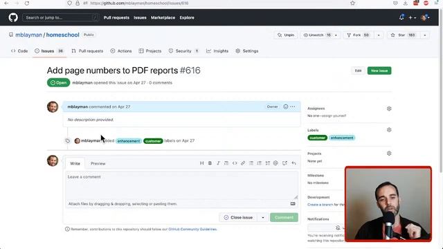Switch to the Issues tab
This screenshot has height=249, width=443.
[x=49, y=51]
